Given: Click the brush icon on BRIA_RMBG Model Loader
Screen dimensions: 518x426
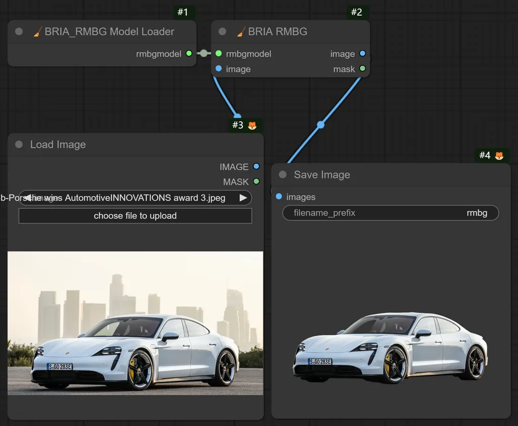Looking at the screenshot, I should click(36, 31).
